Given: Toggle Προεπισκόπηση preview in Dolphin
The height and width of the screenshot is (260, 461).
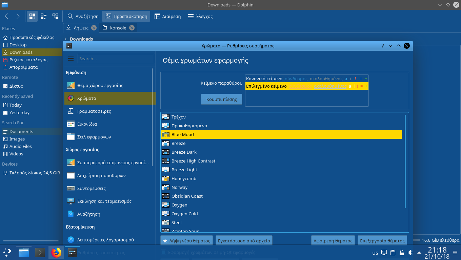Looking at the screenshot, I should click(x=126, y=16).
